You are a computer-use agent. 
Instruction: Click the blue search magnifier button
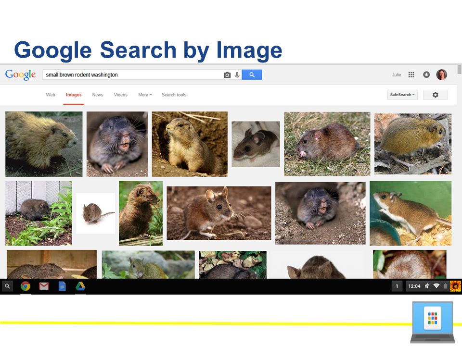point(252,75)
